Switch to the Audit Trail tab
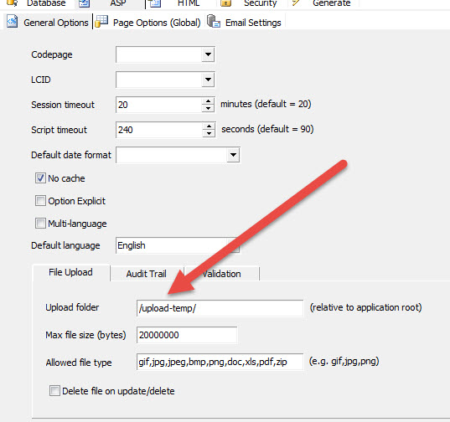The height and width of the screenshot is (422, 450). point(147,274)
